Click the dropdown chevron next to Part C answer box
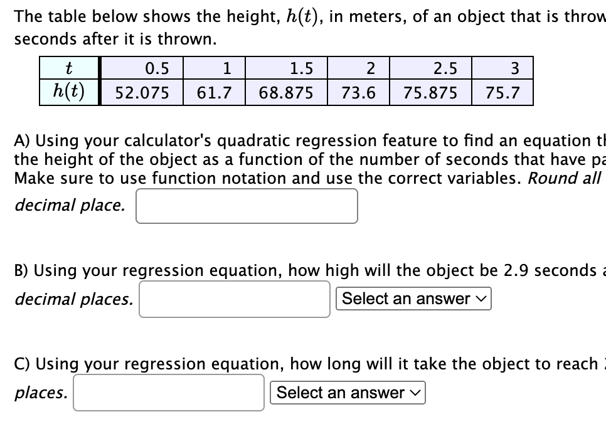The height and width of the screenshot is (434, 606). point(415,393)
